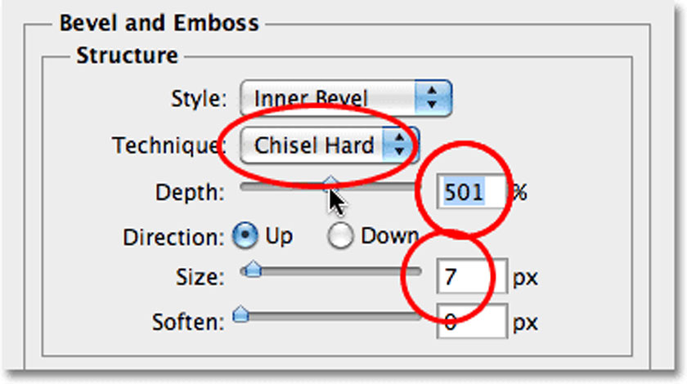Open the Technique dropdown showing Chisel Hard
Image resolution: width=687 pixels, height=384 pixels.
330,145
